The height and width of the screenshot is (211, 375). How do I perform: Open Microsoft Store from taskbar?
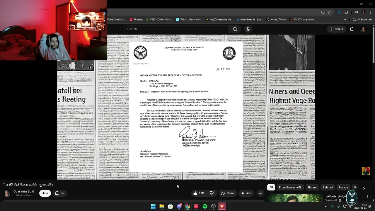click(171, 206)
